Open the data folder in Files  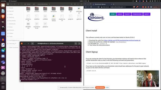28,9
